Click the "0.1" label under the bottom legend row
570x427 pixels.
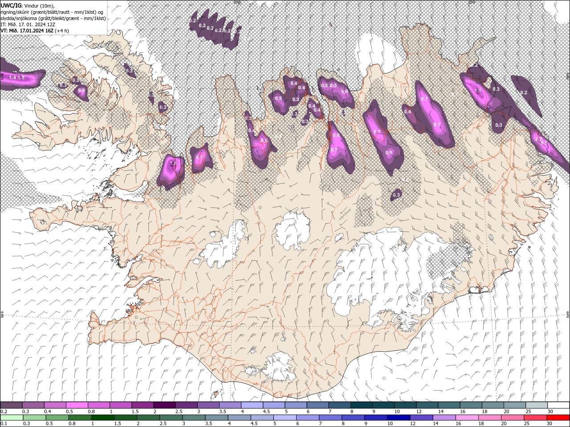click(4, 424)
